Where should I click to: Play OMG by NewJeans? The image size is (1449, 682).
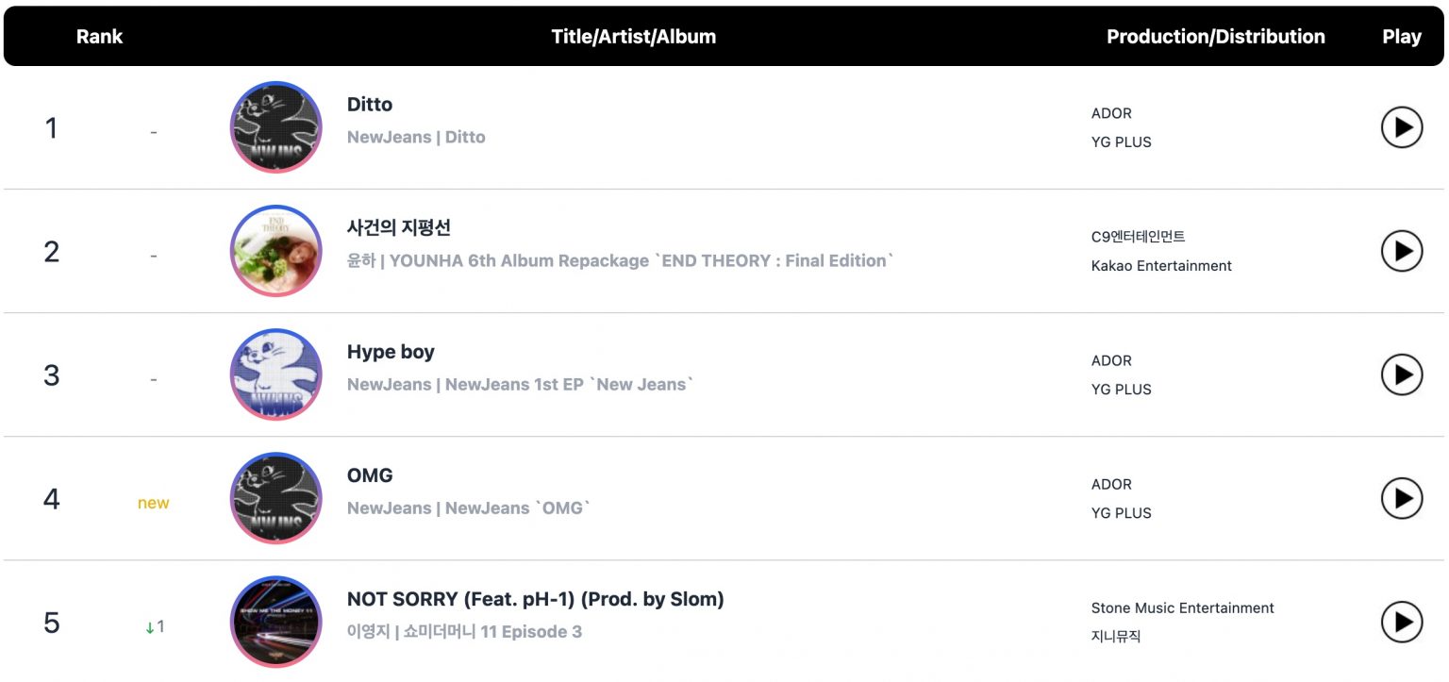[x=1402, y=498]
